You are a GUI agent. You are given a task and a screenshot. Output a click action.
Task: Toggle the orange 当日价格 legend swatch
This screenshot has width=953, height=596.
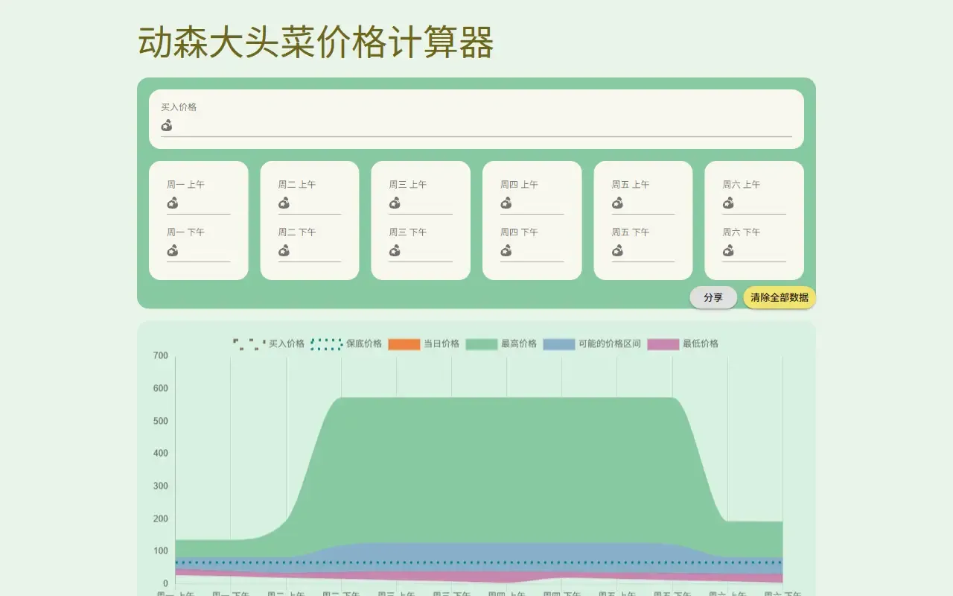(404, 344)
